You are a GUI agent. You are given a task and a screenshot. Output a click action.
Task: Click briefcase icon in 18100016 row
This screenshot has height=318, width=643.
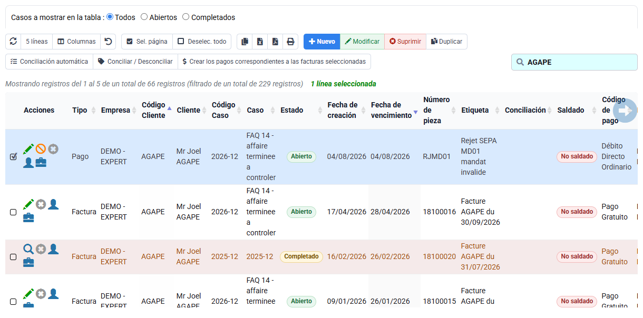point(28,217)
